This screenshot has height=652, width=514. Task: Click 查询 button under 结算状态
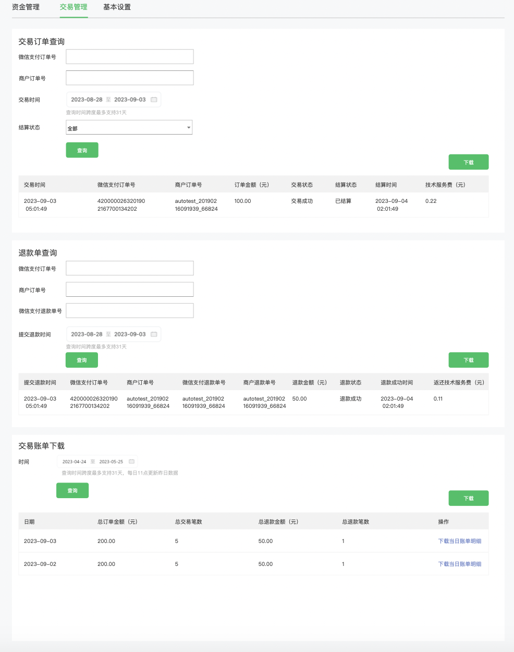pyautogui.click(x=82, y=150)
